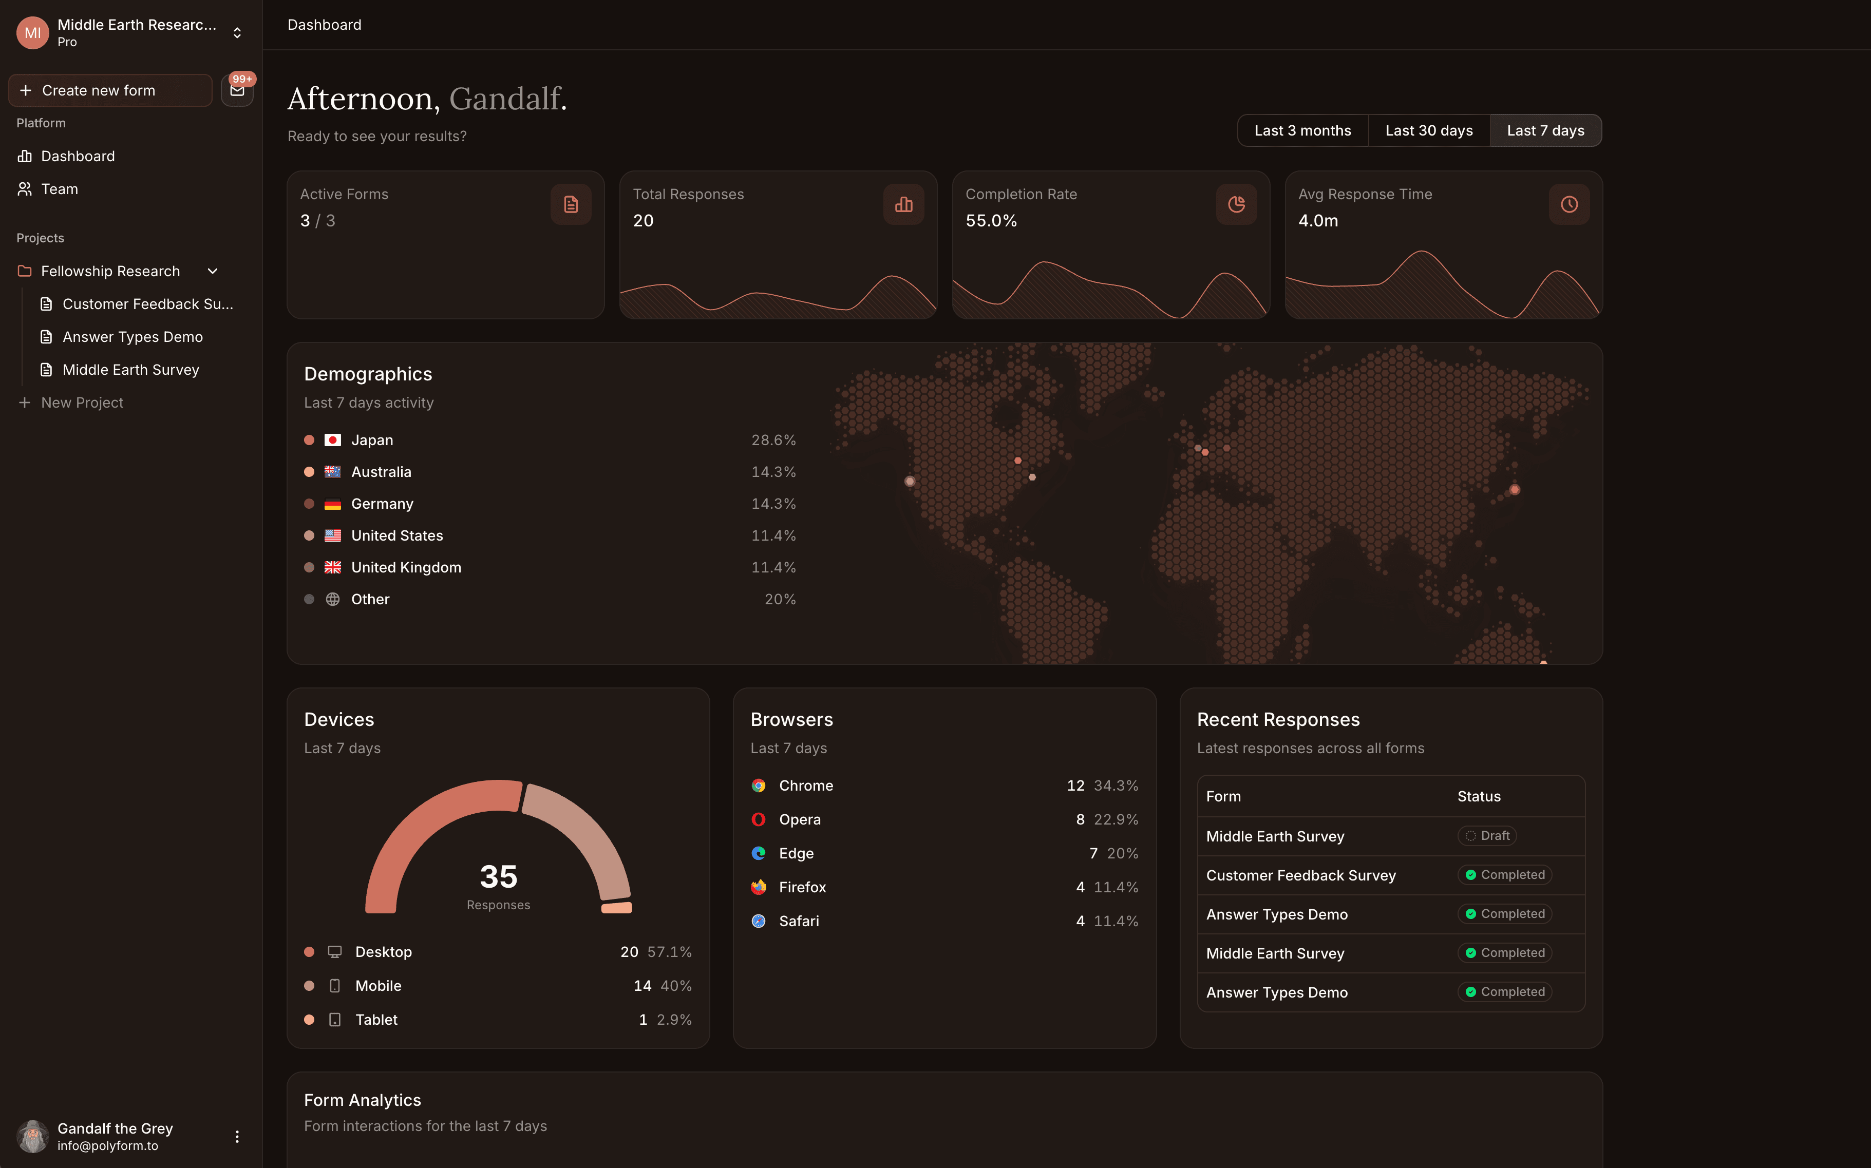Viewport: 1871px width, 1168px height.
Task: Open the Team section
Action: 59,188
